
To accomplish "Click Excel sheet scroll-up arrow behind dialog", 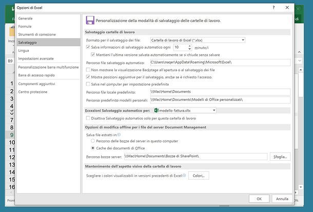I will click(x=301, y=70).
